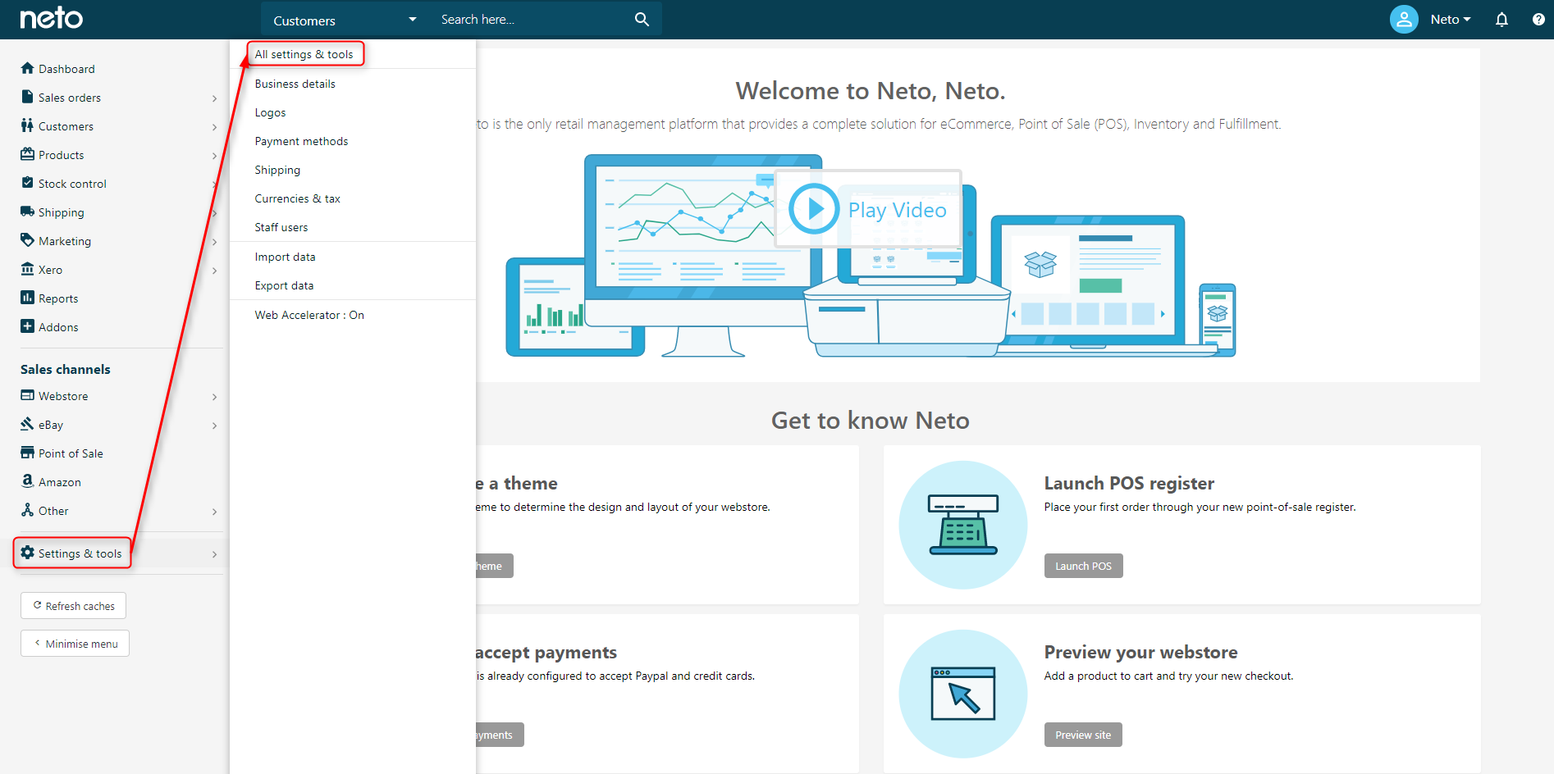Click into the Search here field
The image size is (1554, 774).
[x=533, y=20]
